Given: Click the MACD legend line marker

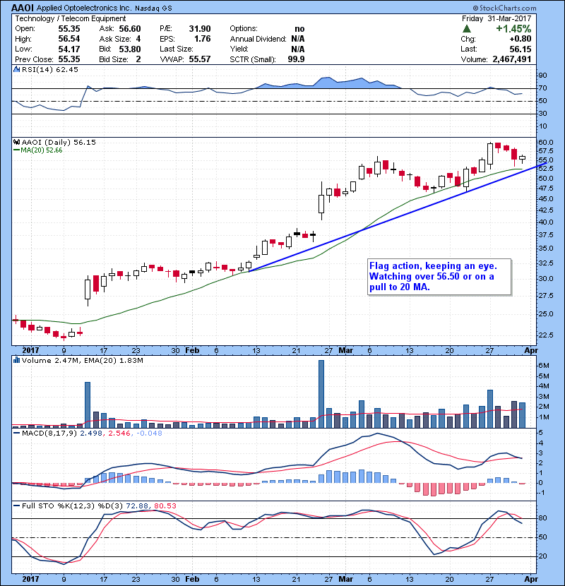Looking at the screenshot, I should [x=16, y=433].
